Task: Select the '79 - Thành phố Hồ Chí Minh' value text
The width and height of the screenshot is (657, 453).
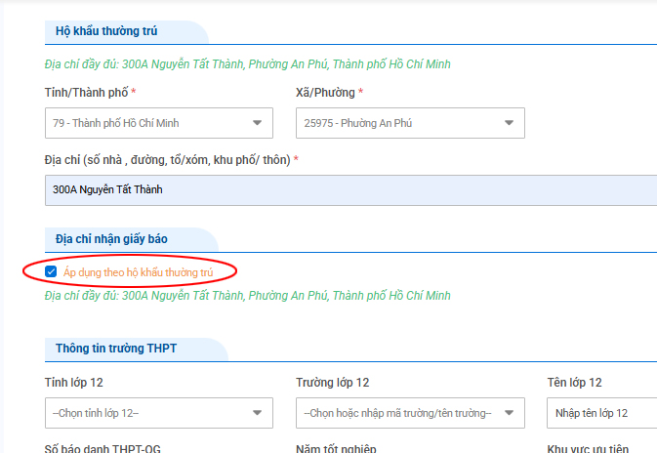Action: [x=116, y=123]
